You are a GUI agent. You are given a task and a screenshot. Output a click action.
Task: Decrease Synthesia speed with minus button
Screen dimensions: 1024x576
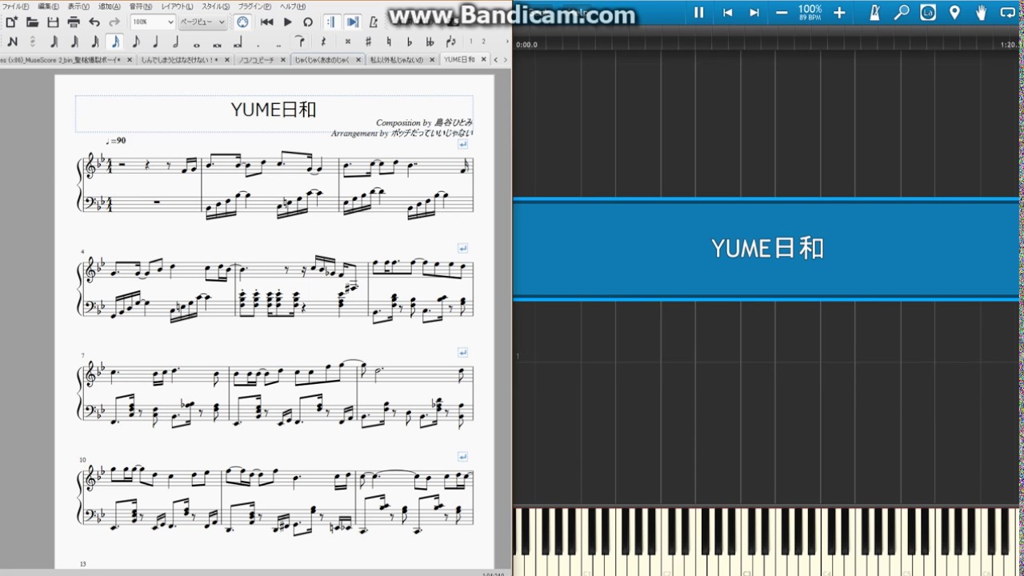[782, 12]
